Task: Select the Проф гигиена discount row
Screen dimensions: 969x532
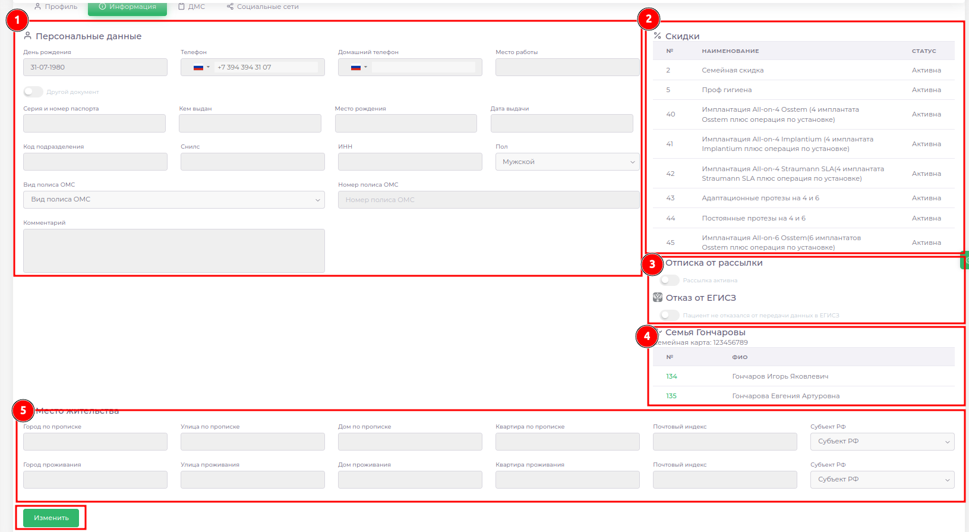Action: pos(804,90)
